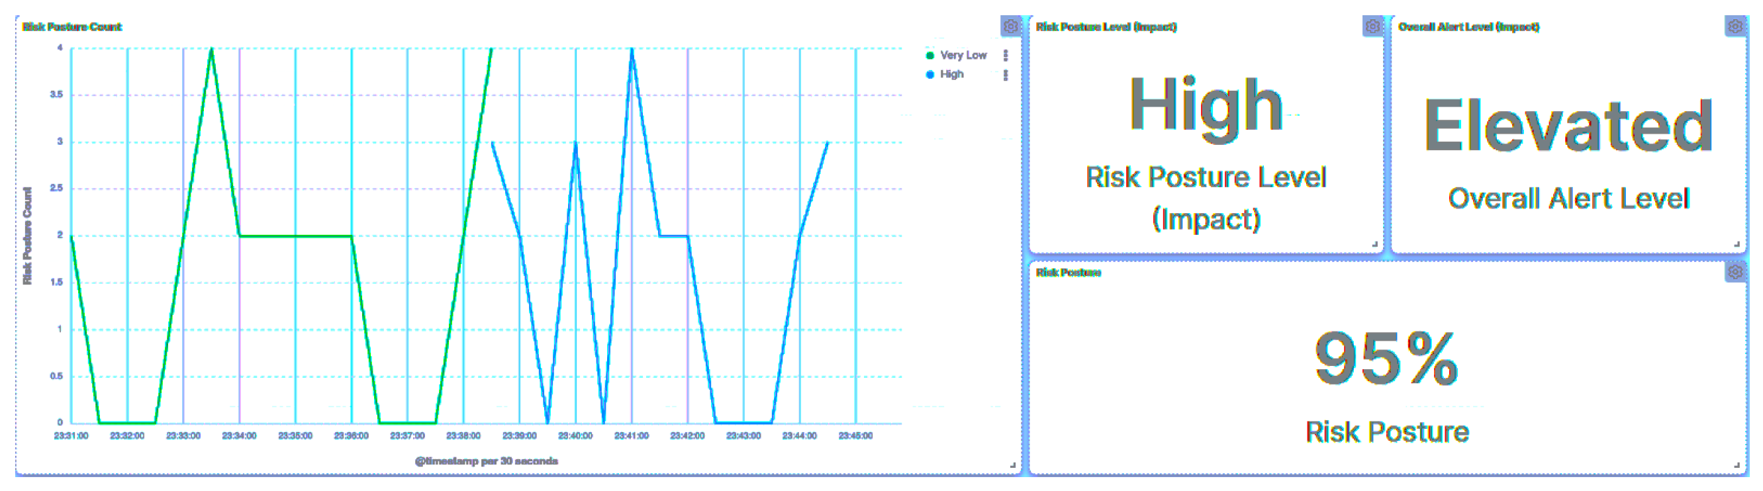Click the 23:33:00 time axis label
The width and height of the screenshot is (1763, 491).
click(183, 435)
